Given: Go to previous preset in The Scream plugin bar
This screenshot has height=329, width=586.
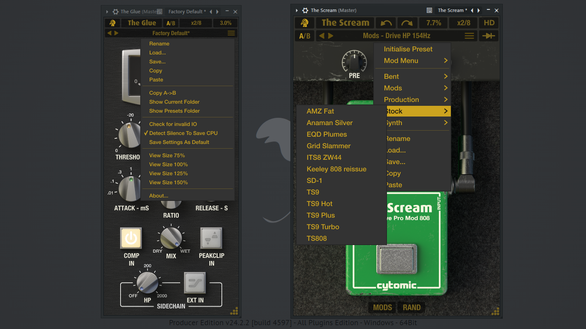Looking at the screenshot, I should [x=322, y=36].
